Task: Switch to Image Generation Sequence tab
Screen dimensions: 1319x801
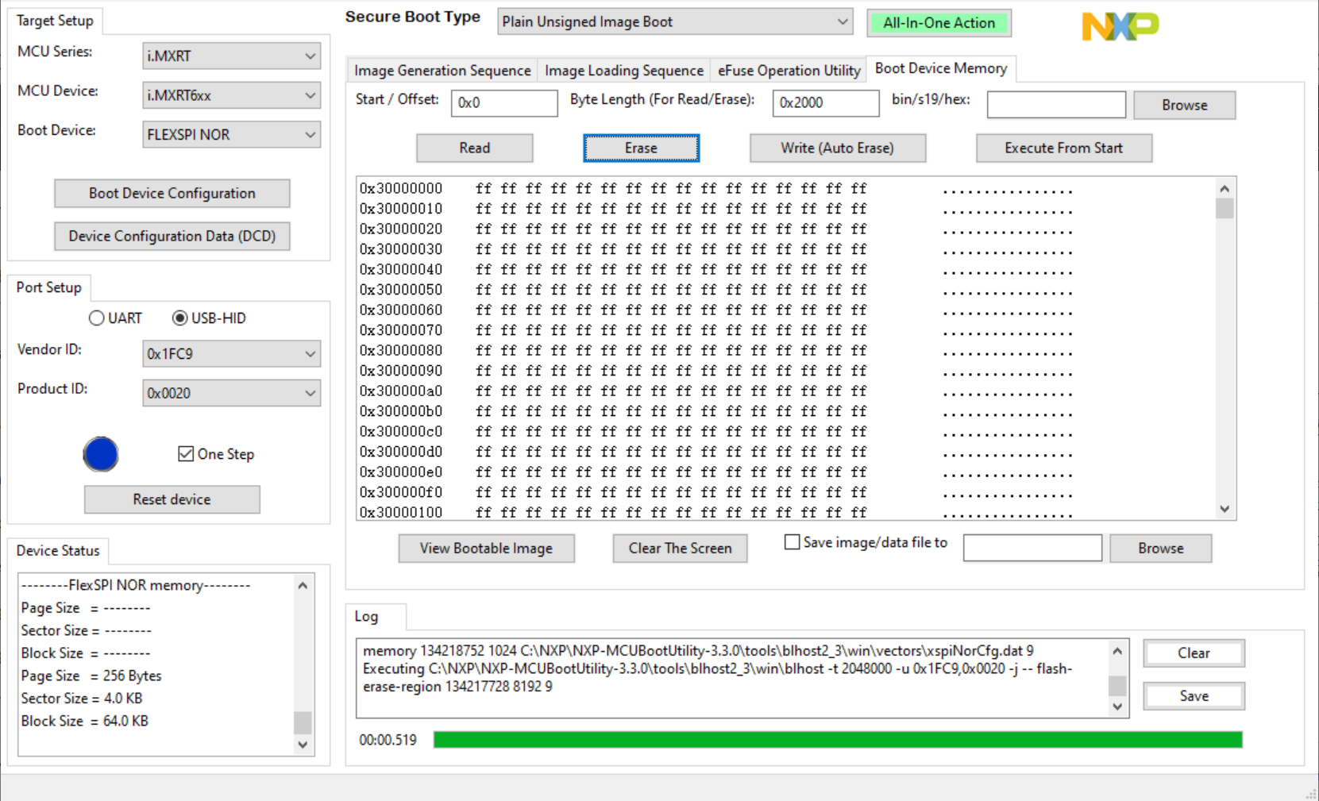Action: pos(442,71)
